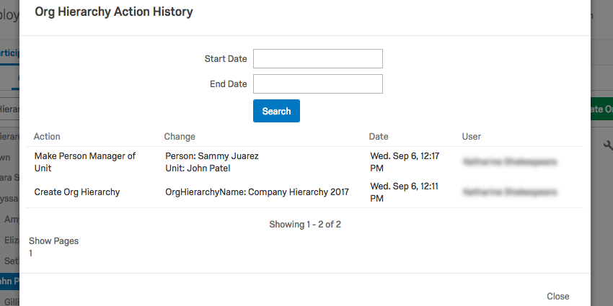This screenshot has width=613, height=306.
Task: Select the highlighted John P tree item
Action: click(x=9, y=281)
